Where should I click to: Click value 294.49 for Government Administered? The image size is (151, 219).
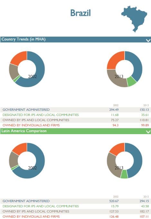pyautogui.click(x=114, y=110)
